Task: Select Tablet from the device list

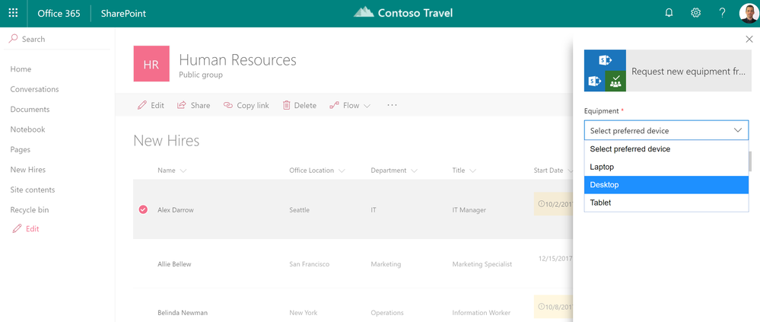Action: [666, 202]
